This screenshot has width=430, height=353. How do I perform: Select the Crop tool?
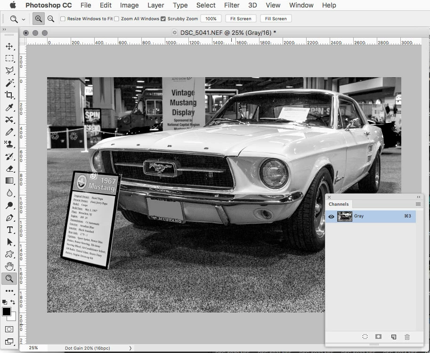[x=9, y=95]
